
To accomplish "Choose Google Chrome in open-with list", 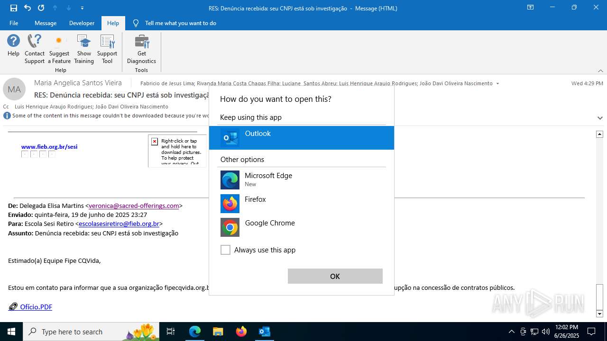I will [x=302, y=227].
